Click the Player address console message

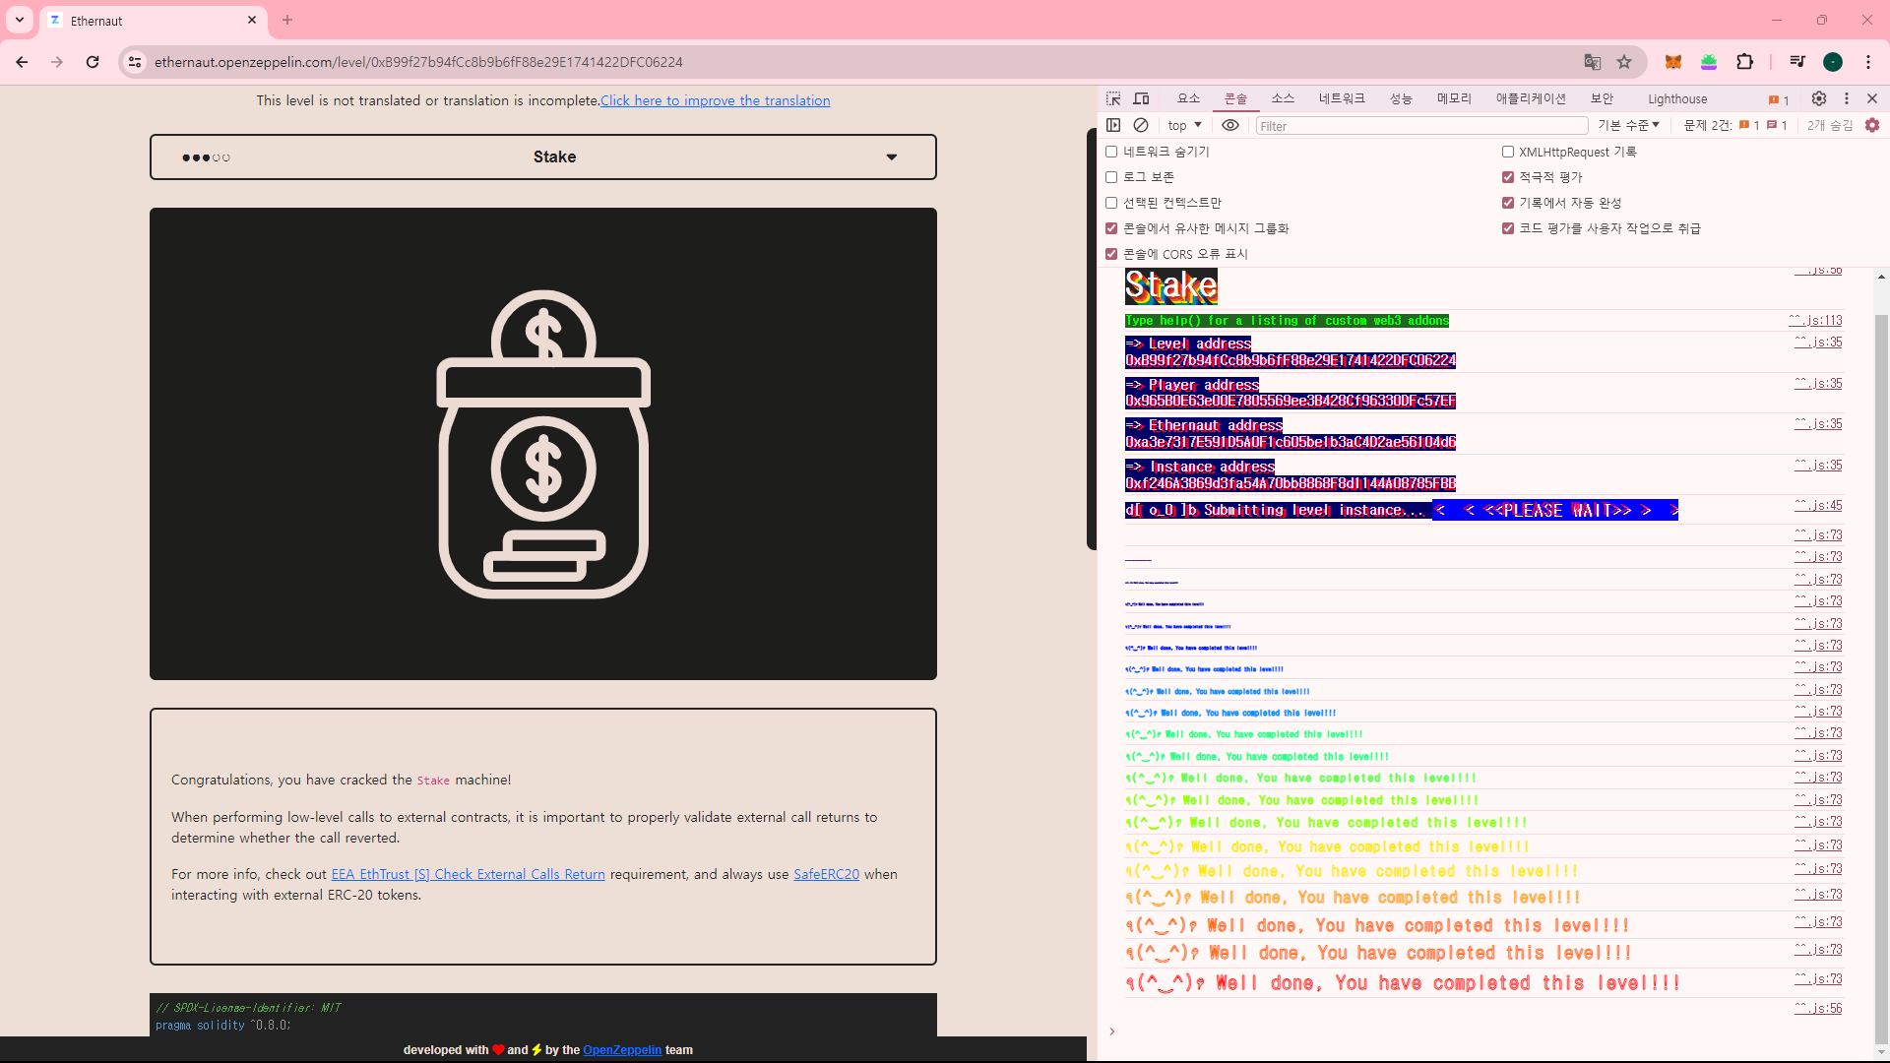(x=1291, y=393)
